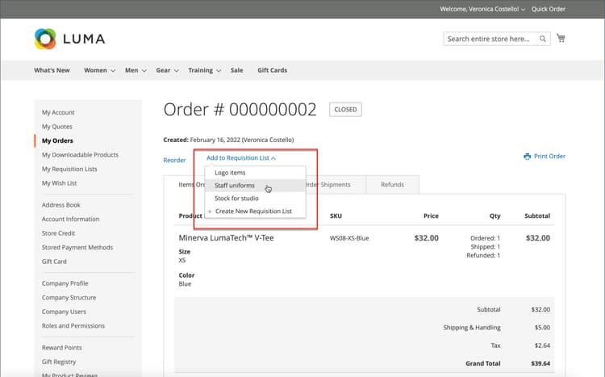
Task: Open My Requisition Lists in sidebar
Action: click(69, 170)
